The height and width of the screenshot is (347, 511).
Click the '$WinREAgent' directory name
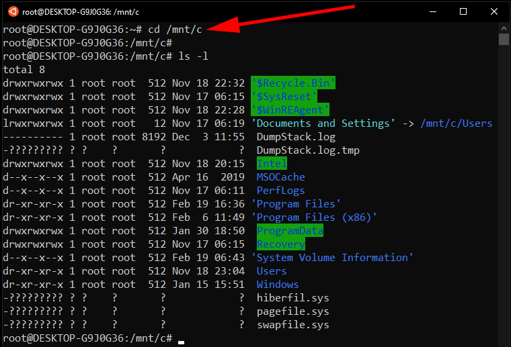(290, 110)
